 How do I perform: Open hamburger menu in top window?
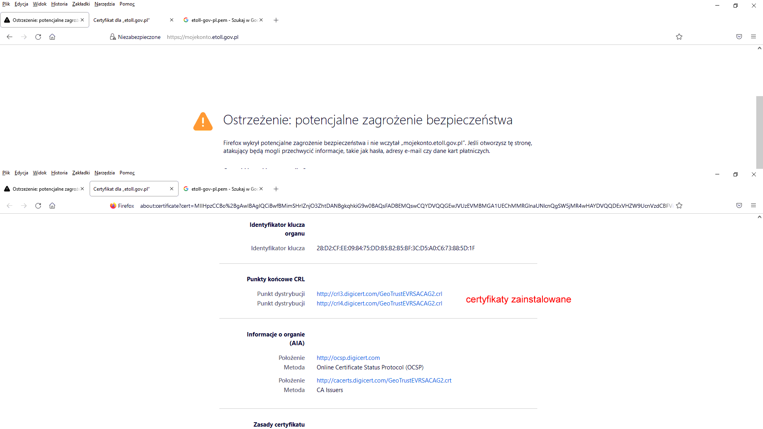point(753,37)
